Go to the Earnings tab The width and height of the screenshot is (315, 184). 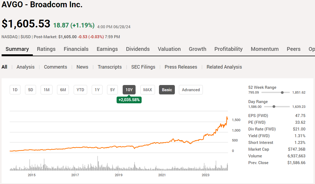point(107,49)
